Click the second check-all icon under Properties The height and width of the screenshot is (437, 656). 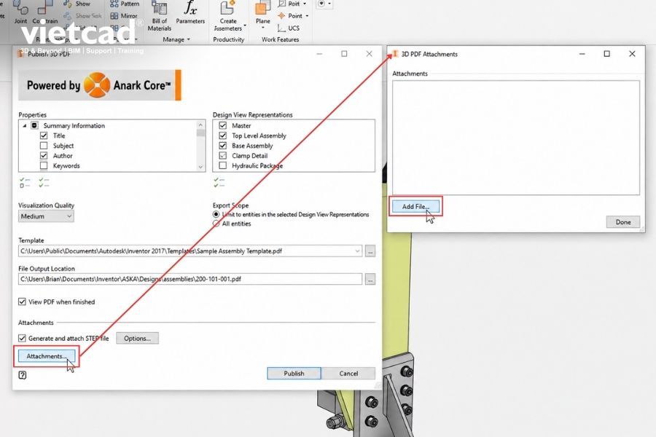click(x=44, y=182)
